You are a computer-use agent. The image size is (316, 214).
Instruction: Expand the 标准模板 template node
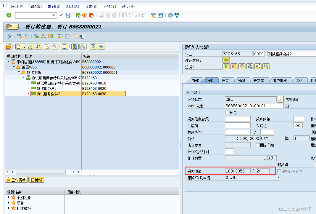tap(9, 208)
